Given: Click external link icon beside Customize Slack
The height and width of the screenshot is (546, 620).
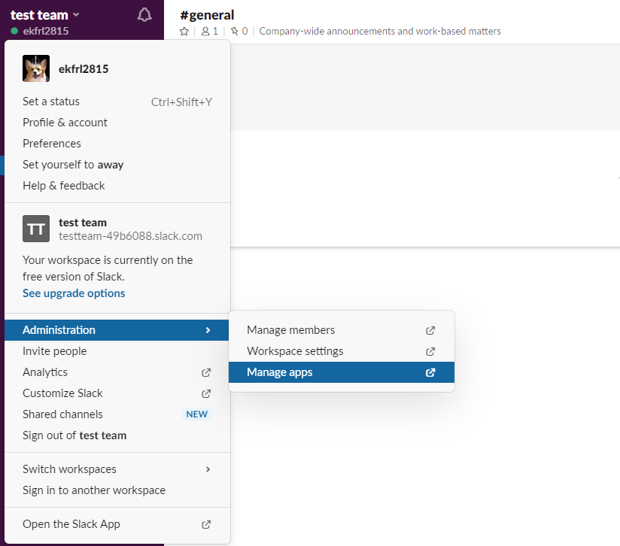Looking at the screenshot, I should pos(206,393).
